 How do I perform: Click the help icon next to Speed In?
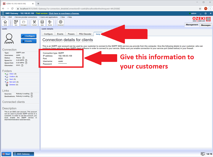point(26,60)
